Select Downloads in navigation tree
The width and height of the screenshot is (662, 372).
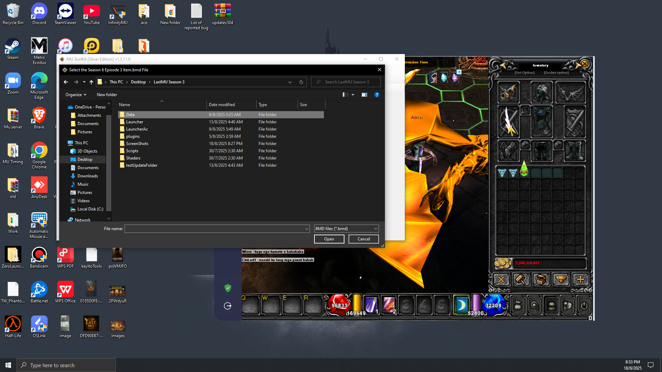[88, 176]
